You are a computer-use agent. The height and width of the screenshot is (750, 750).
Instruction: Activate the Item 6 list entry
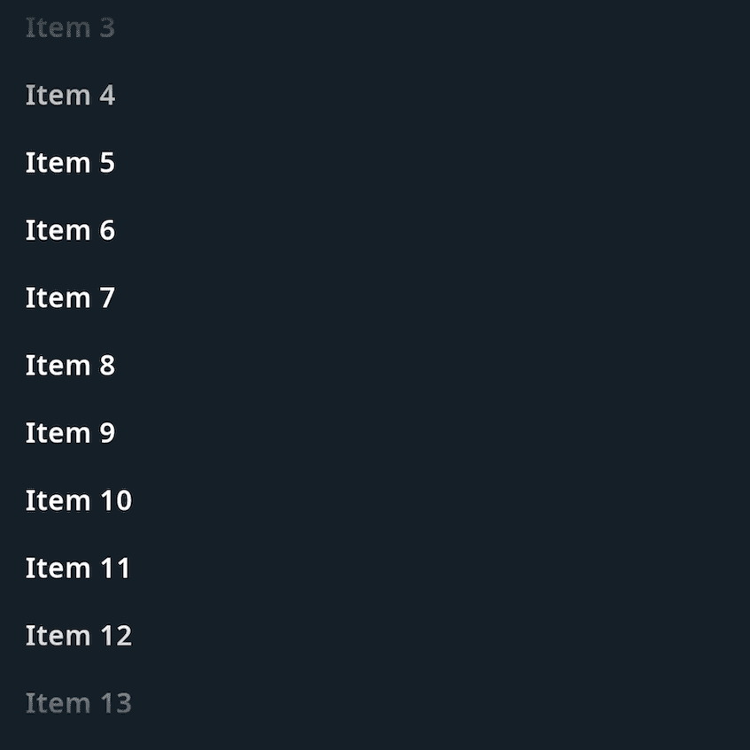pyautogui.click(x=70, y=230)
